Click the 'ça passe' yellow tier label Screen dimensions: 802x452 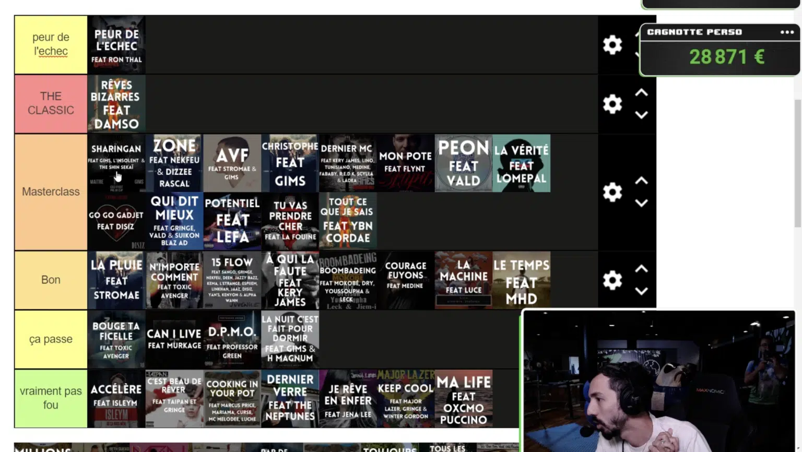(51, 339)
